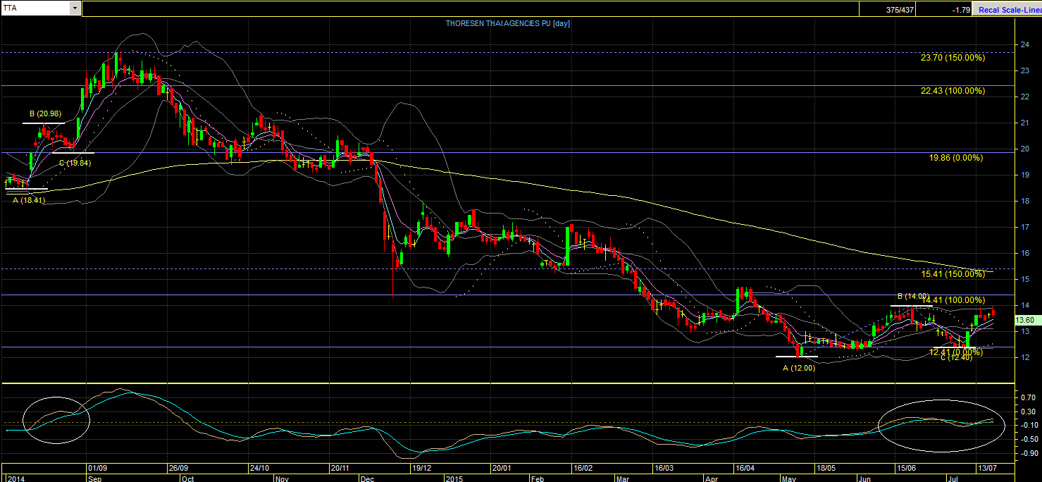Click the A (12.00) swing low marker
The width and height of the screenshot is (1042, 482).
coord(800,368)
